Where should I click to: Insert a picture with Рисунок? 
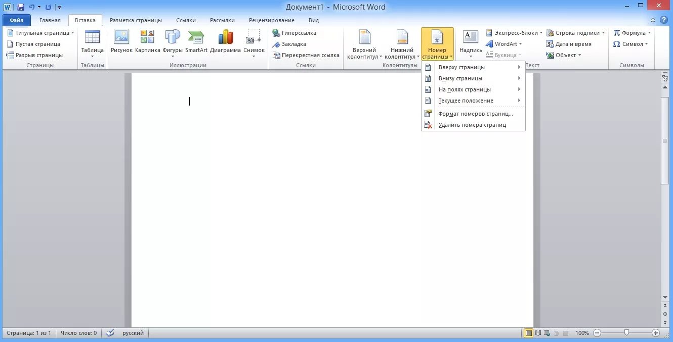point(121,41)
